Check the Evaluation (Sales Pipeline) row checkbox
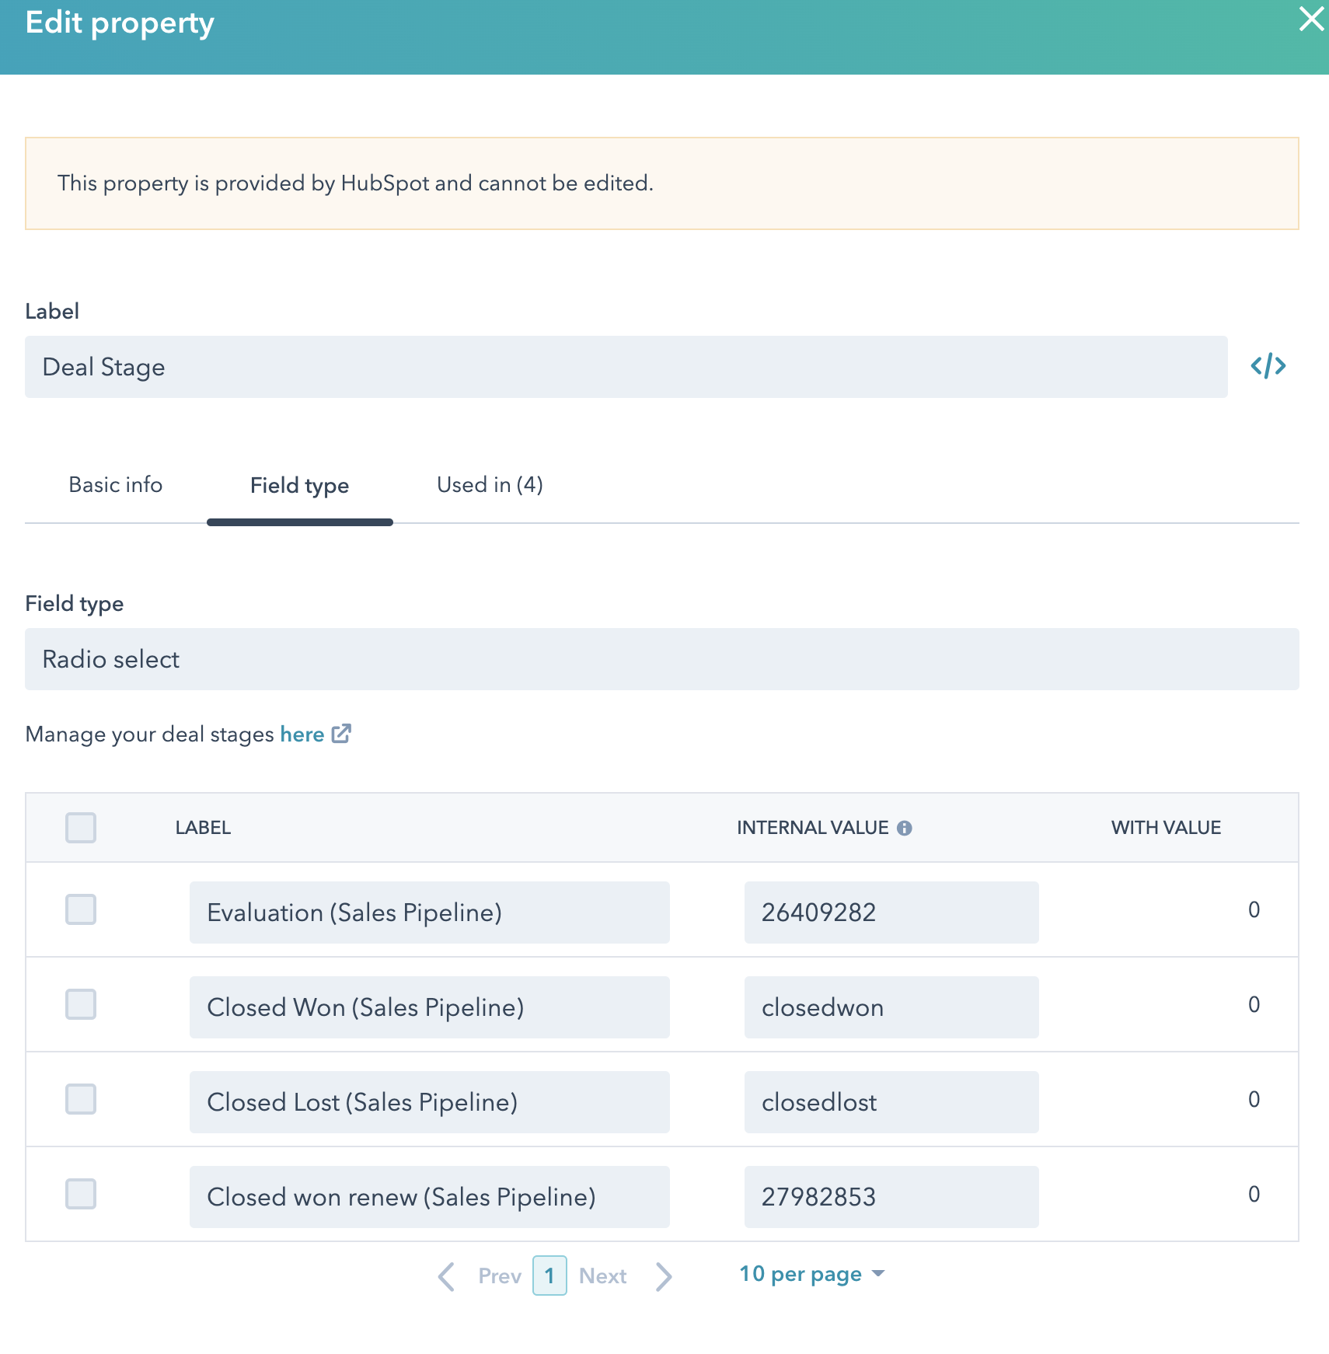The width and height of the screenshot is (1329, 1354). [x=80, y=909]
